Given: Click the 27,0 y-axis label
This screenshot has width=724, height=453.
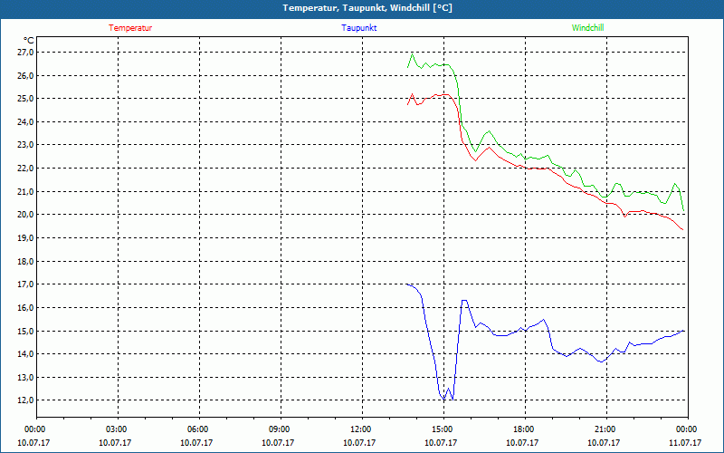Looking at the screenshot, I should point(25,53).
